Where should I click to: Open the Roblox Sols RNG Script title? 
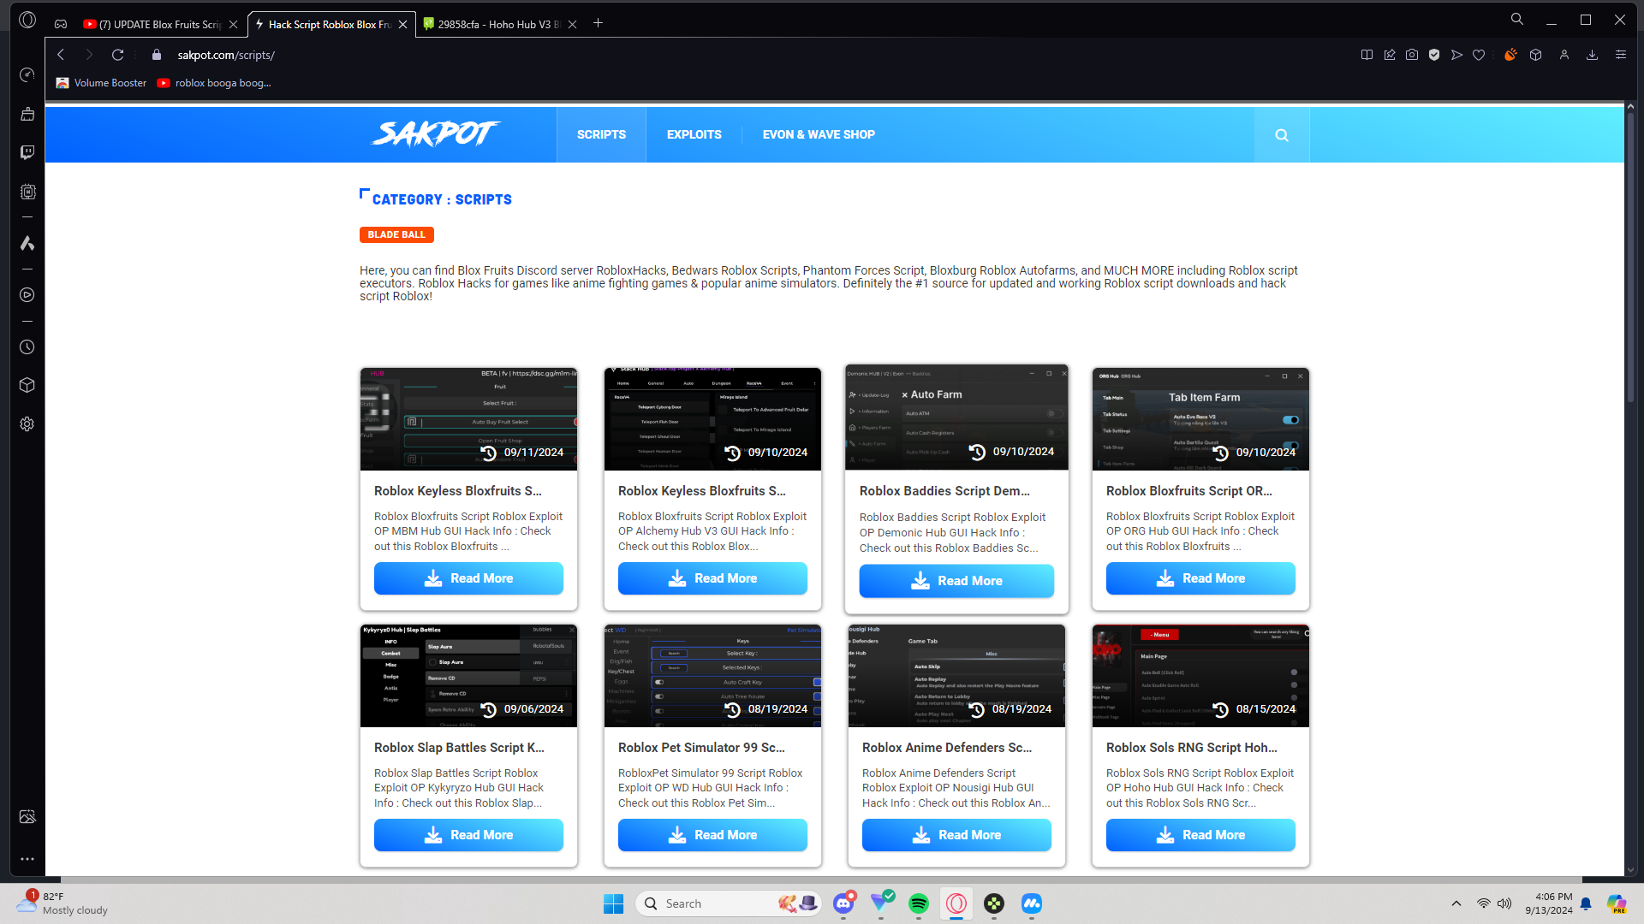(x=1191, y=748)
